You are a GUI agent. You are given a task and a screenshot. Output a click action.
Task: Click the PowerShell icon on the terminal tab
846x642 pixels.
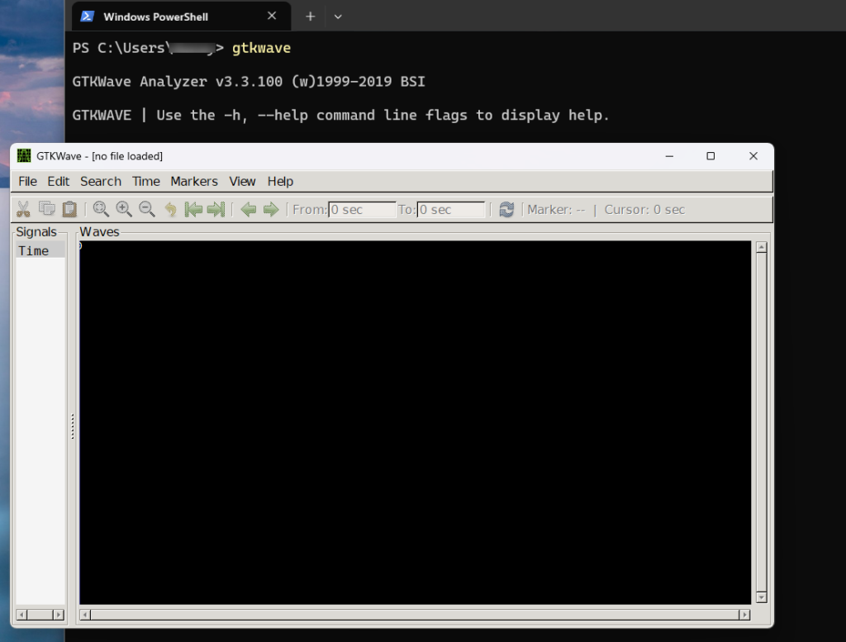pyautogui.click(x=87, y=17)
